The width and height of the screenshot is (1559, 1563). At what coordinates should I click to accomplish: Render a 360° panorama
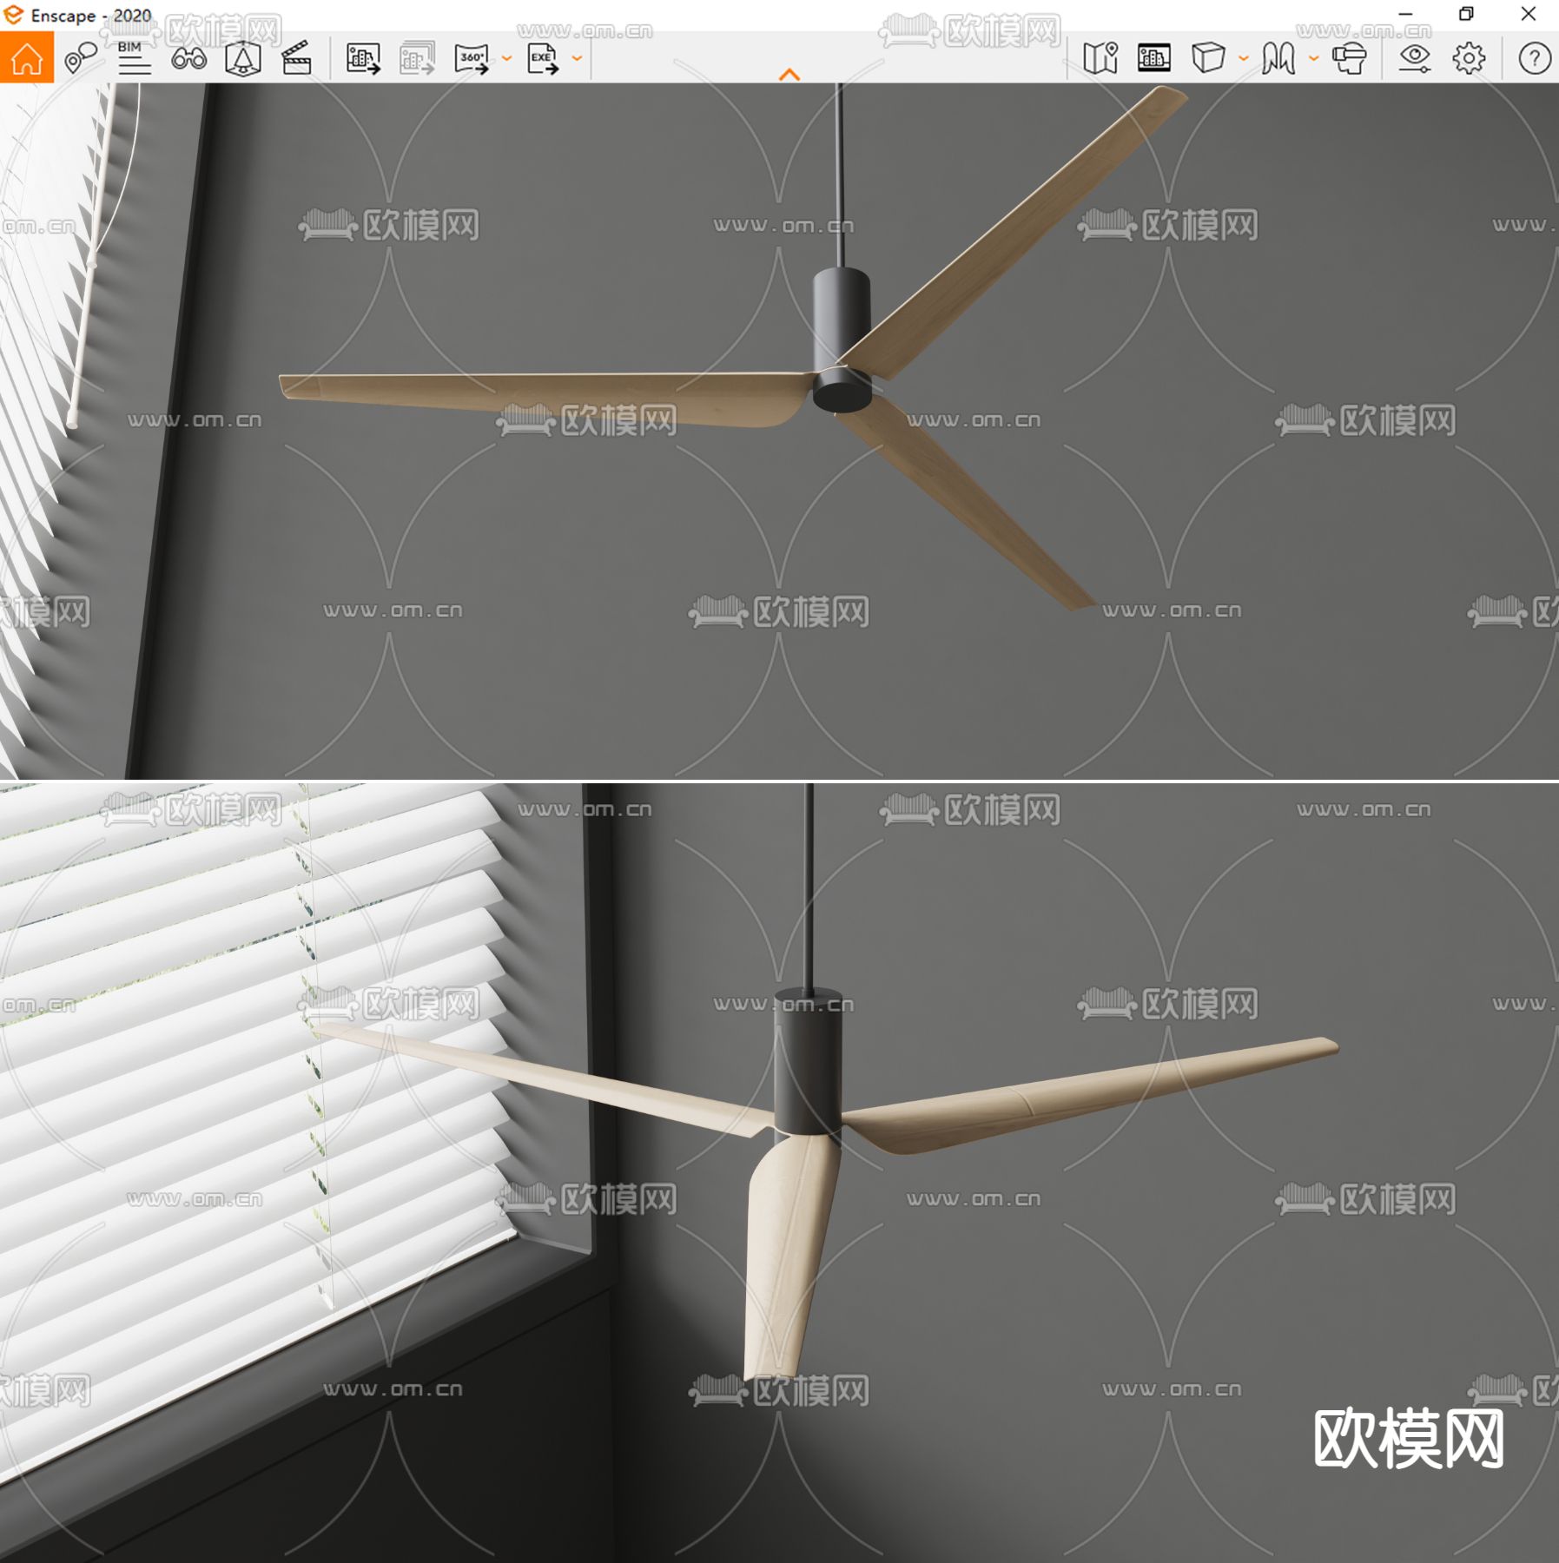[x=472, y=58]
